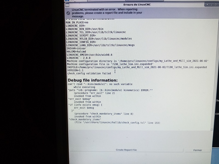Roll up the window using the up-arrow button
The image size is (219, 164).
[x=207, y=4]
